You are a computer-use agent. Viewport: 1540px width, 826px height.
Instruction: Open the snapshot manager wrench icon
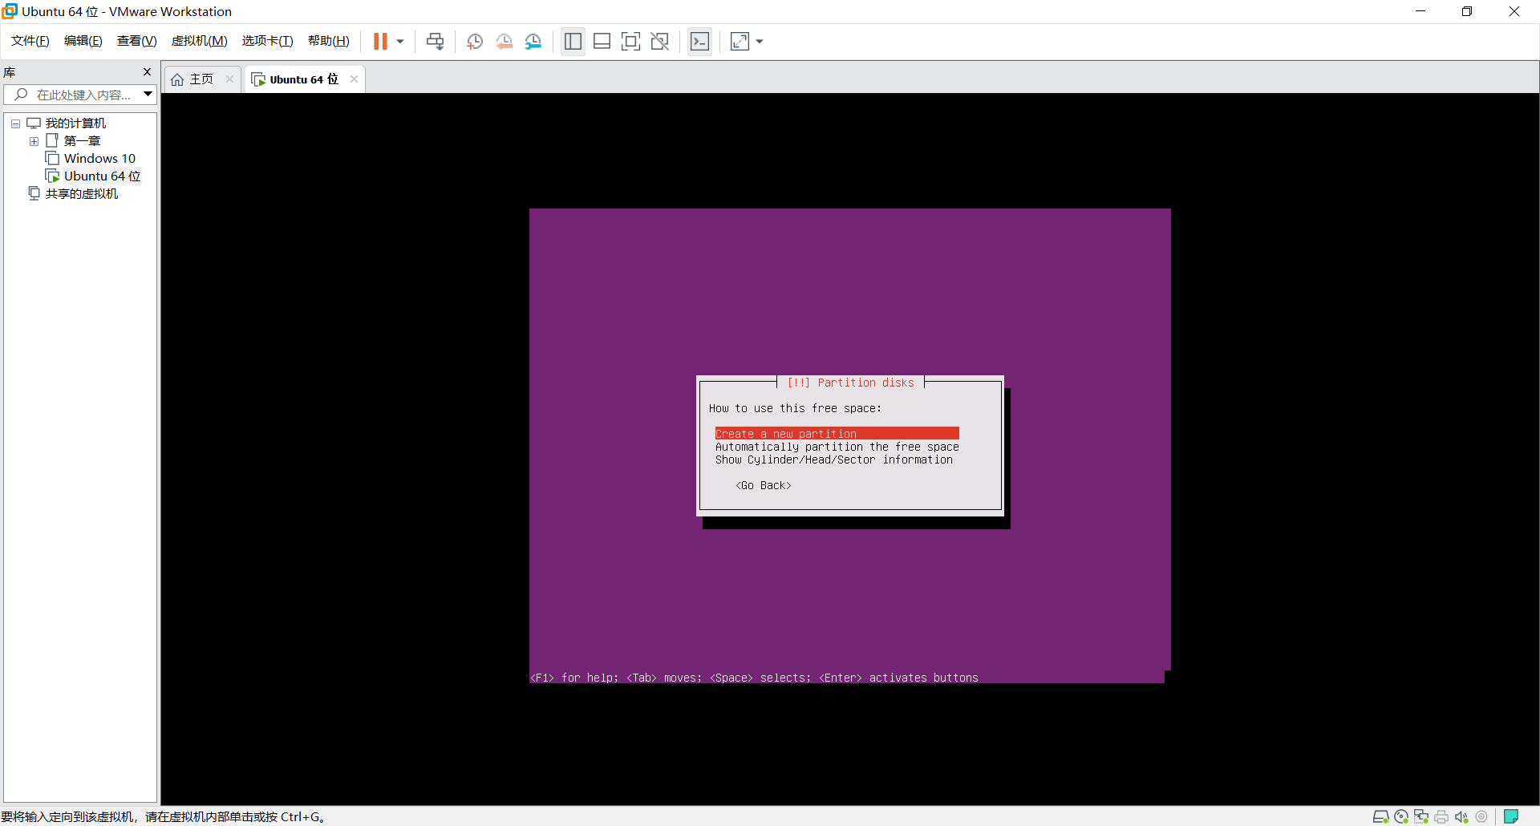[x=533, y=42]
